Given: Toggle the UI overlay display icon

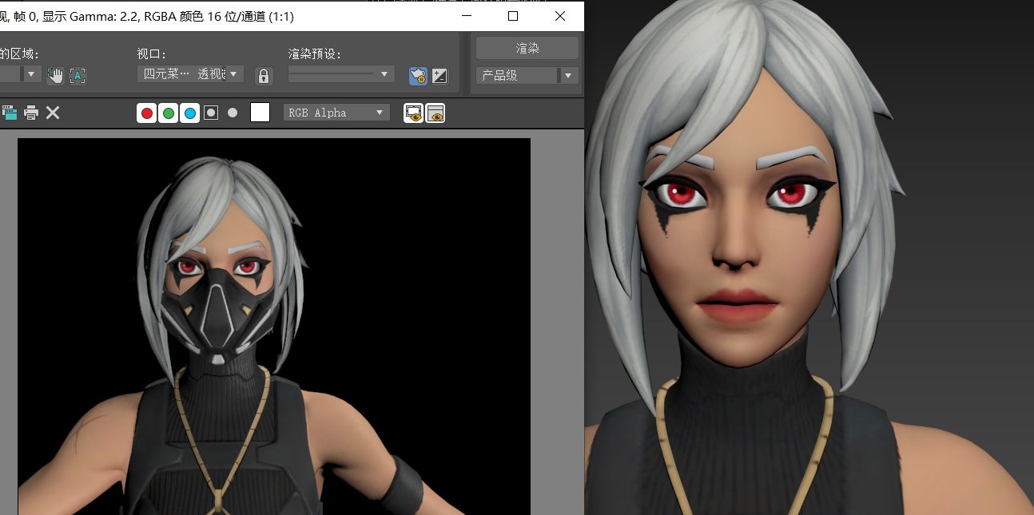Looking at the screenshot, I should [x=413, y=113].
